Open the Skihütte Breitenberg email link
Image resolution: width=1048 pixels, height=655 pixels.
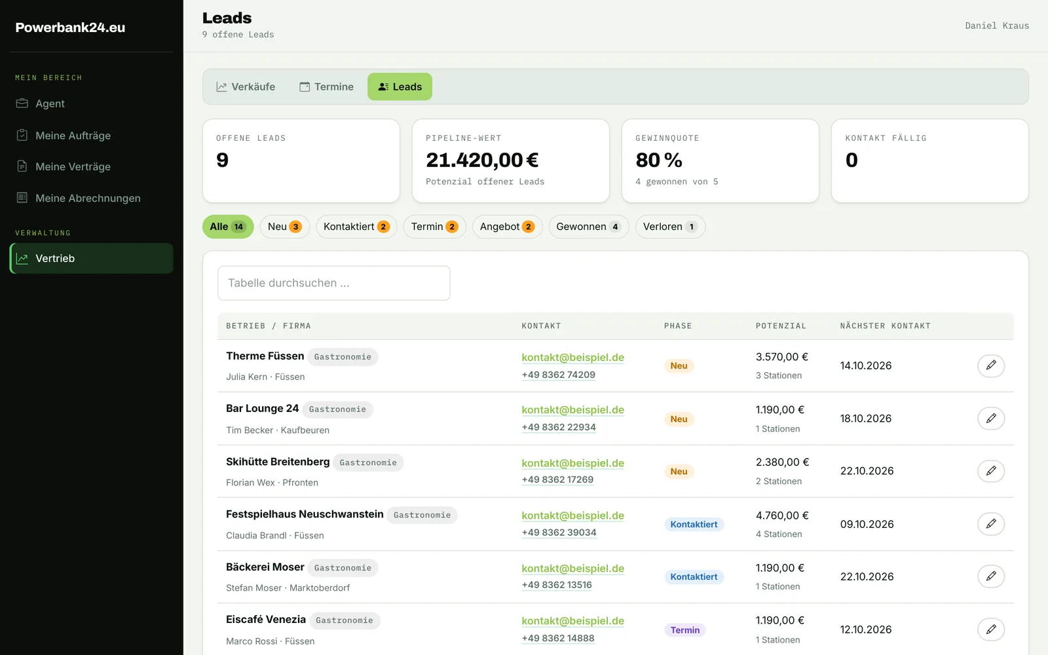click(572, 463)
